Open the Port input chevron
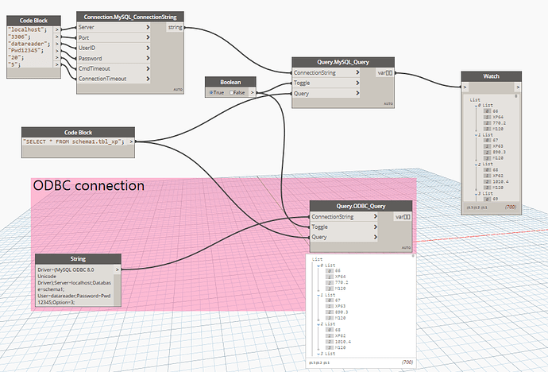548x372 pixels. [x=148, y=37]
